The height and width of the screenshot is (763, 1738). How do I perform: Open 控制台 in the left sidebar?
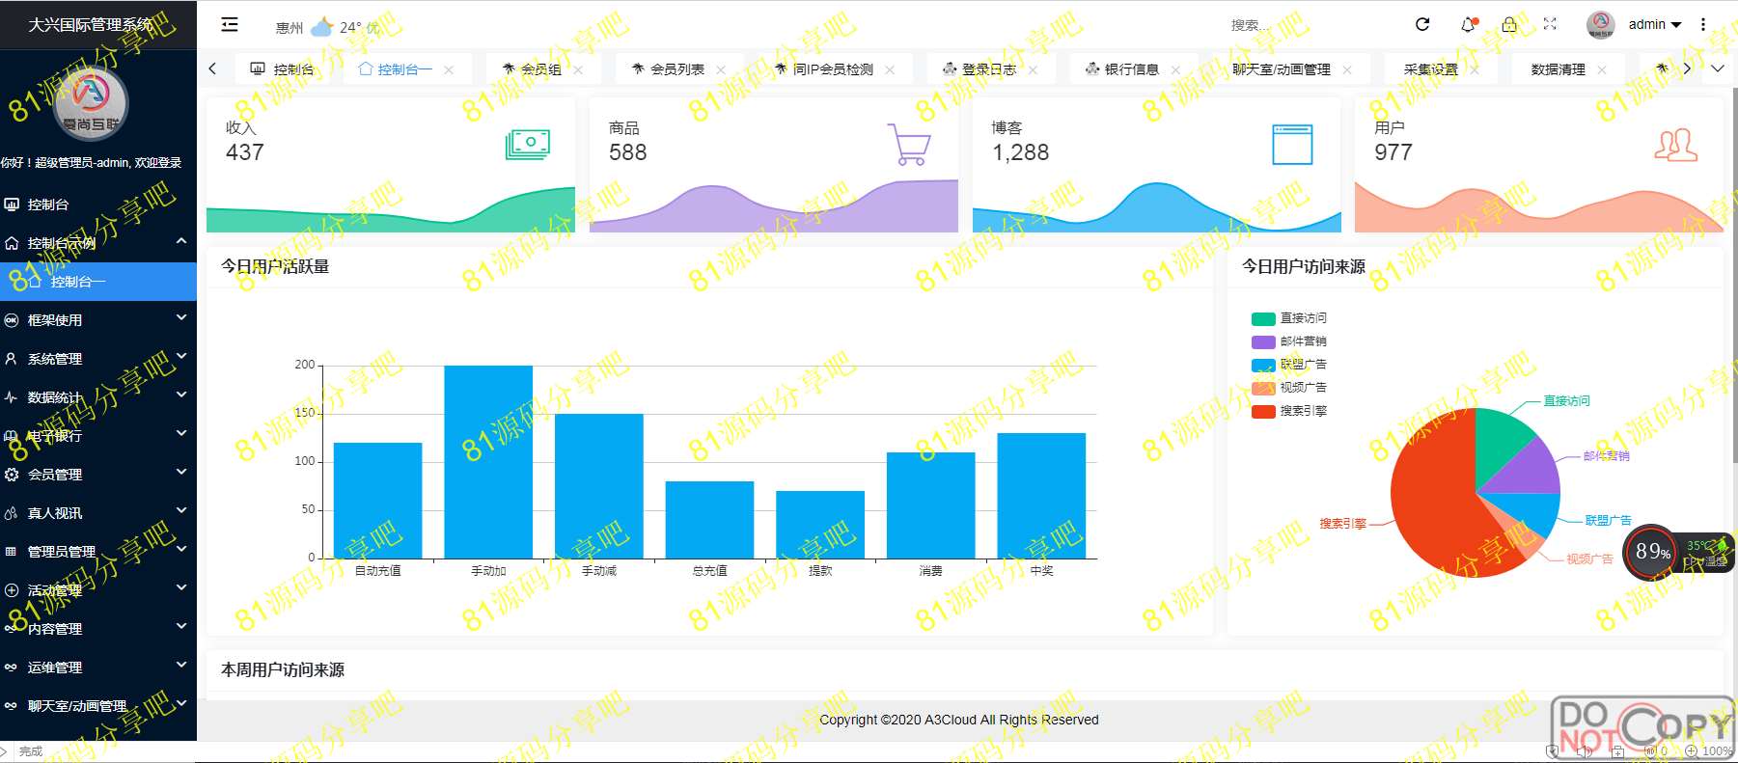click(48, 204)
